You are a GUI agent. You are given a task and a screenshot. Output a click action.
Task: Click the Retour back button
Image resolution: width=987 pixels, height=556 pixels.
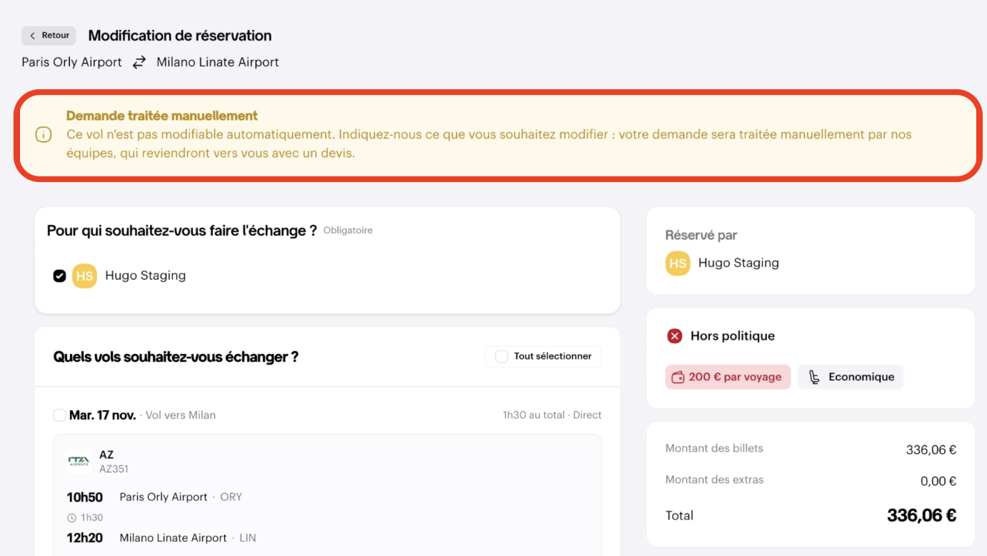point(49,36)
